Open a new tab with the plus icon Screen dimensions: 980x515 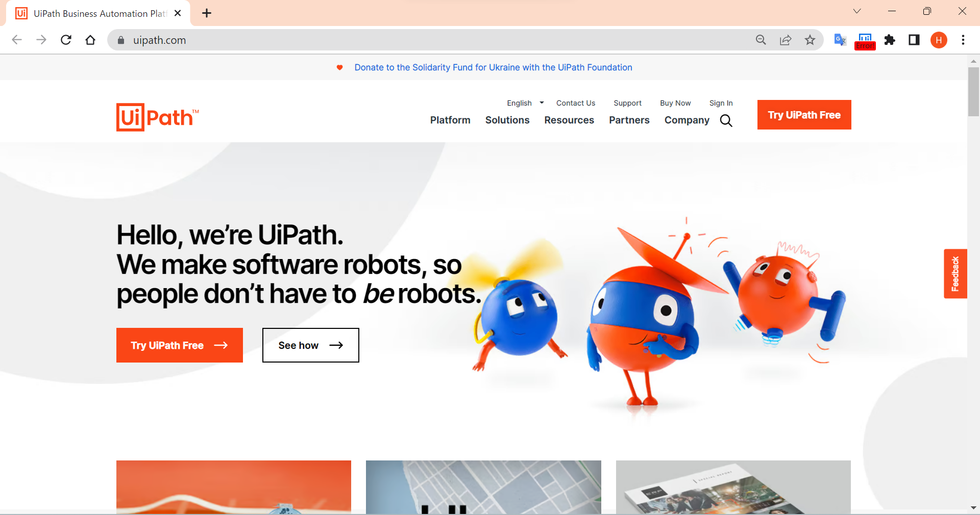(207, 13)
